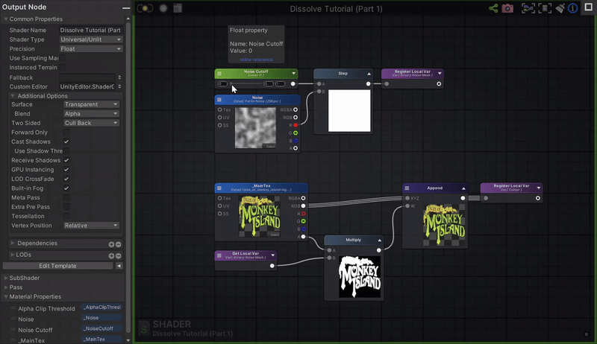Expand the SubShader section
Image resolution: width=597 pixels, height=344 pixels.
coord(6,278)
